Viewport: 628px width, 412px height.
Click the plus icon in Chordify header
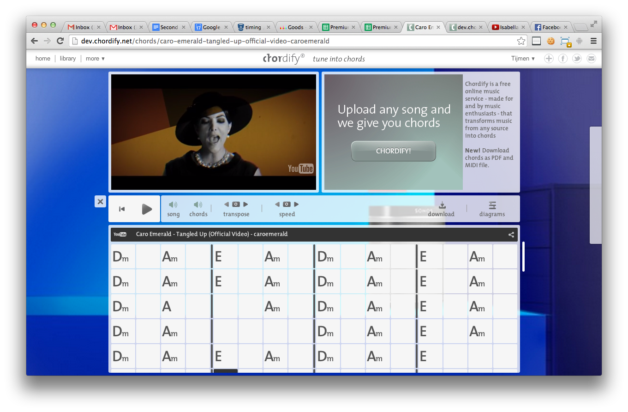coord(549,59)
